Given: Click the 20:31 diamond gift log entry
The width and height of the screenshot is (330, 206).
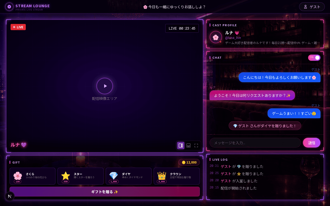Looking at the screenshot, I should [265, 166].
